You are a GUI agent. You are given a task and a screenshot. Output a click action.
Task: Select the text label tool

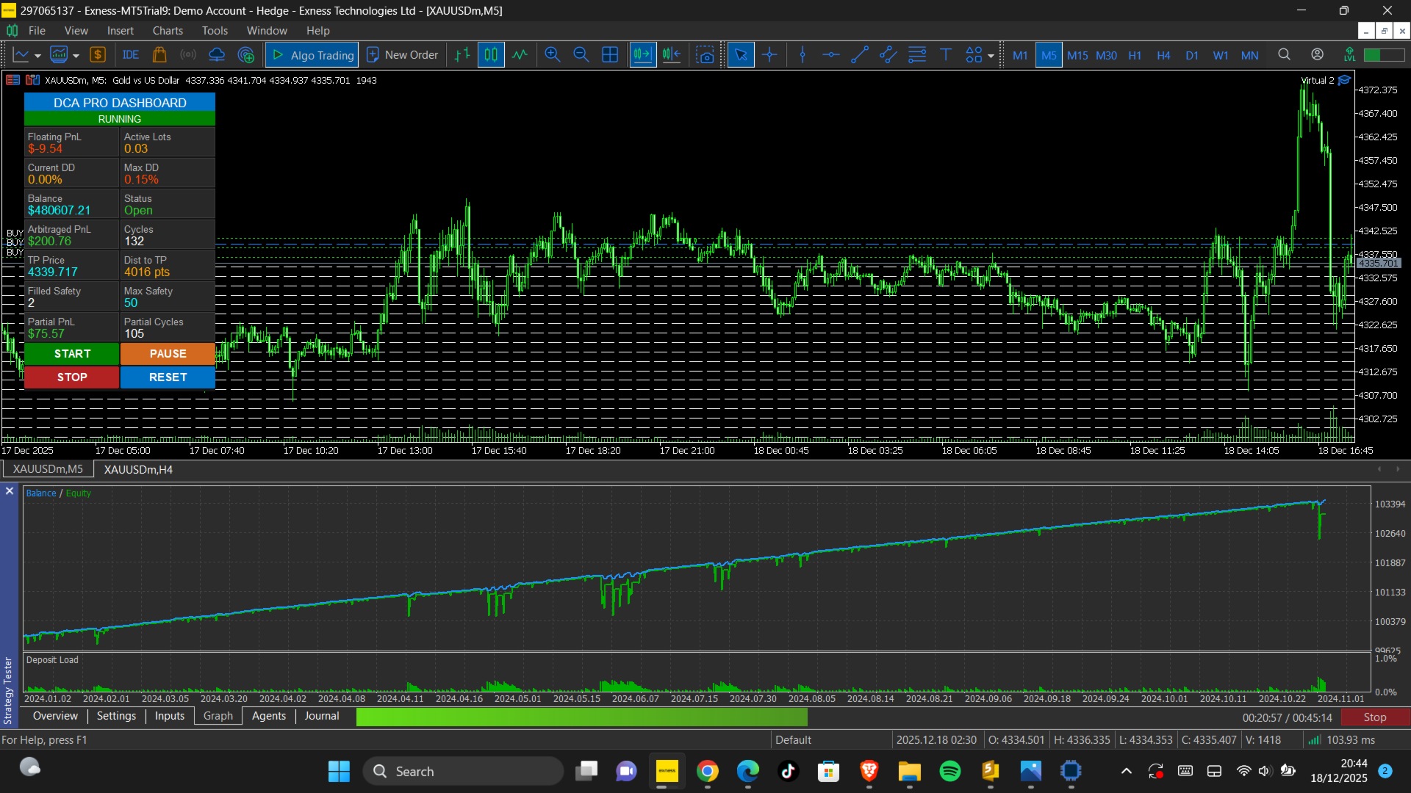(946, 55)
